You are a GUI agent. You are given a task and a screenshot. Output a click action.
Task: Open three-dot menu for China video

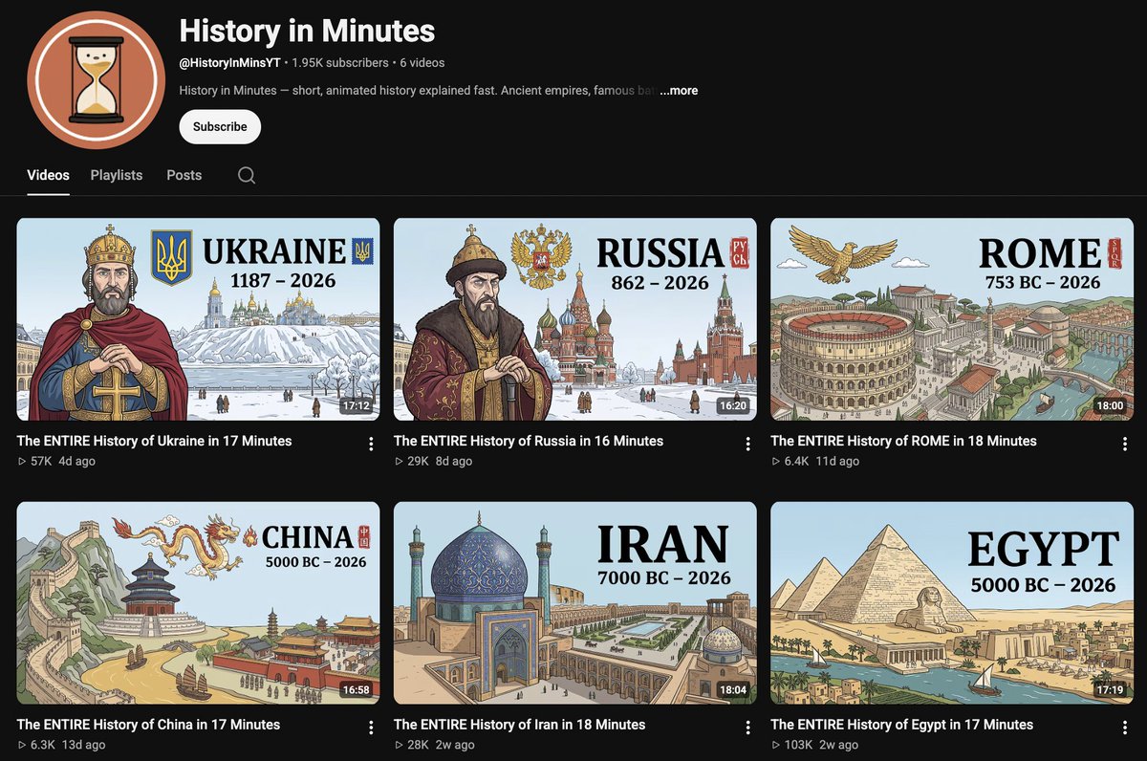pyautogui.click(x=371, y=728)
